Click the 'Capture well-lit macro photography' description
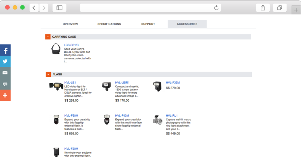The height and width of the screenshot is (157, 301). (x=179, y=124)
